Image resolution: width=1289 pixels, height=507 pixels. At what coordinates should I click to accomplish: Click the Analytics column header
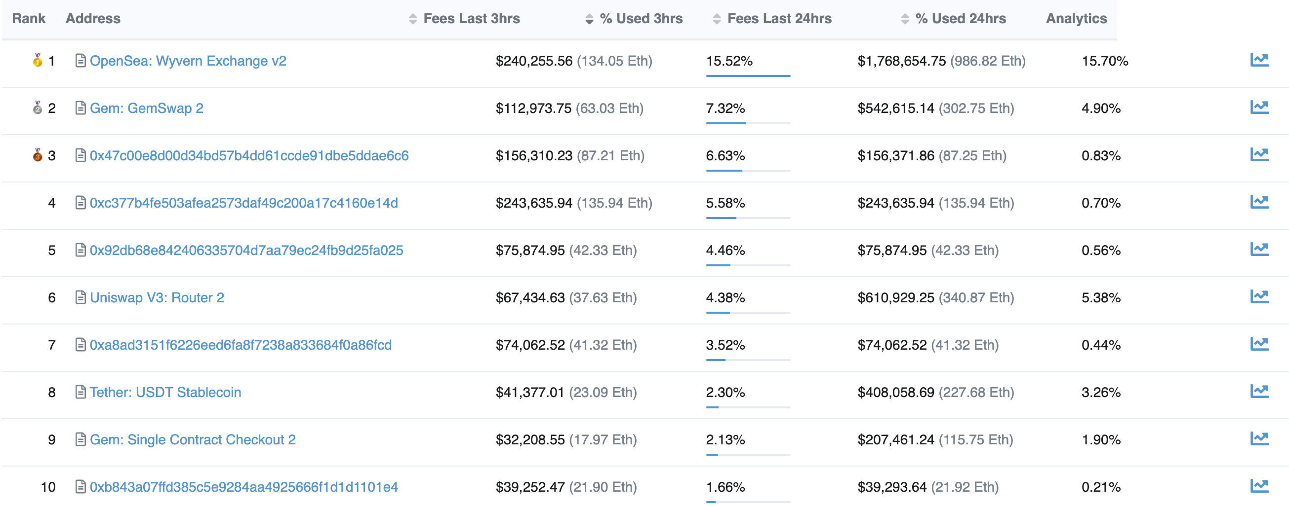coord(1076,19)
